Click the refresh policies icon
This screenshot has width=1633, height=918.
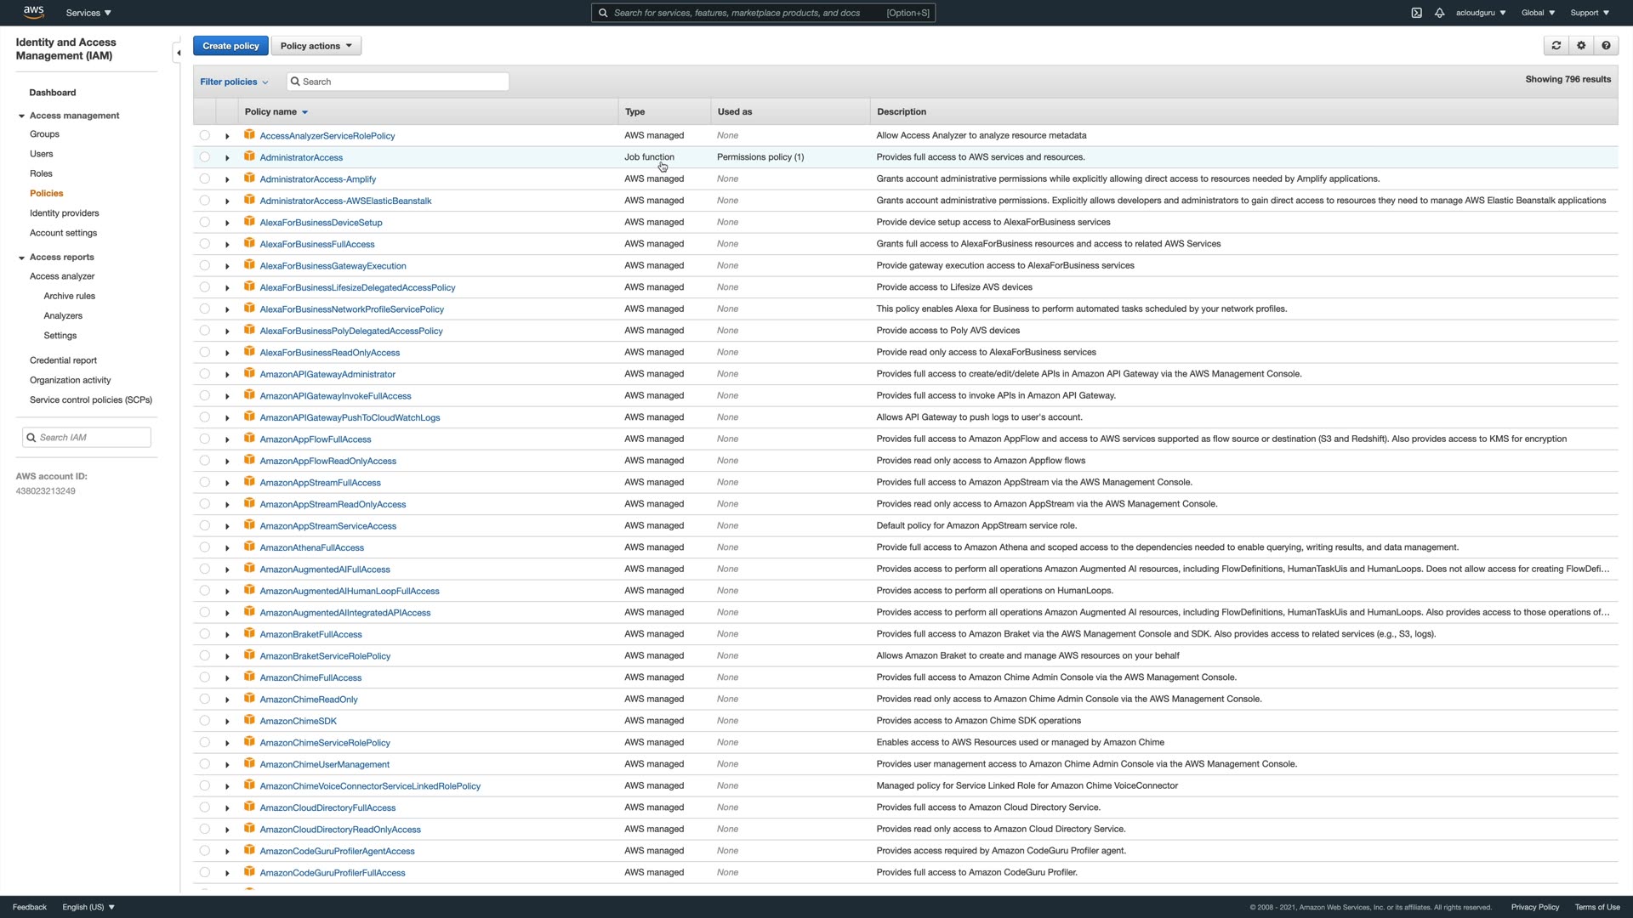(1556, 46)
